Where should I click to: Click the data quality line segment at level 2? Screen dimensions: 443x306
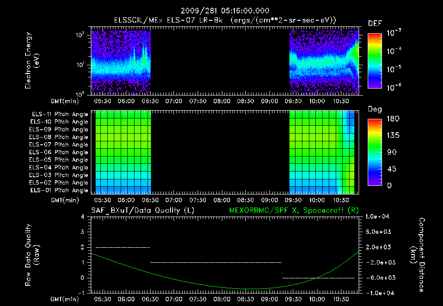click(123, 247)
